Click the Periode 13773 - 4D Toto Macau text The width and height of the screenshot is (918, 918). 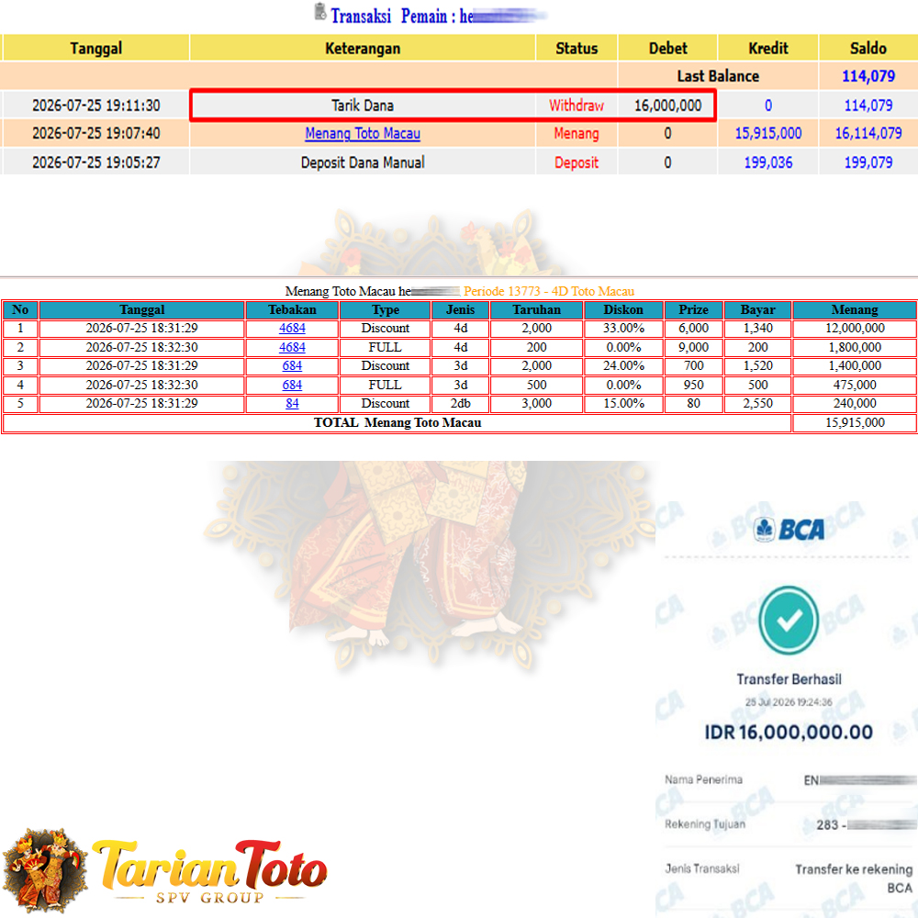pyautogui.click(x=549, y=291)
